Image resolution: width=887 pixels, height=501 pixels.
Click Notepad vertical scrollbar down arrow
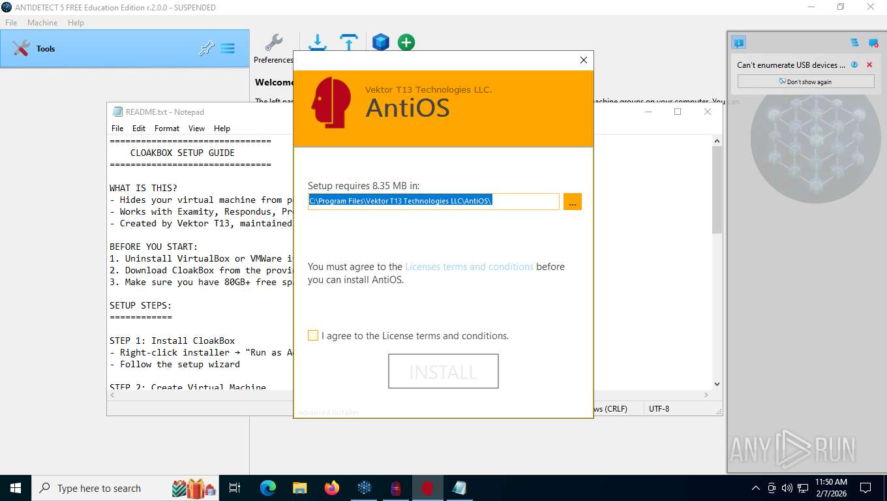(x=717, y=384)
